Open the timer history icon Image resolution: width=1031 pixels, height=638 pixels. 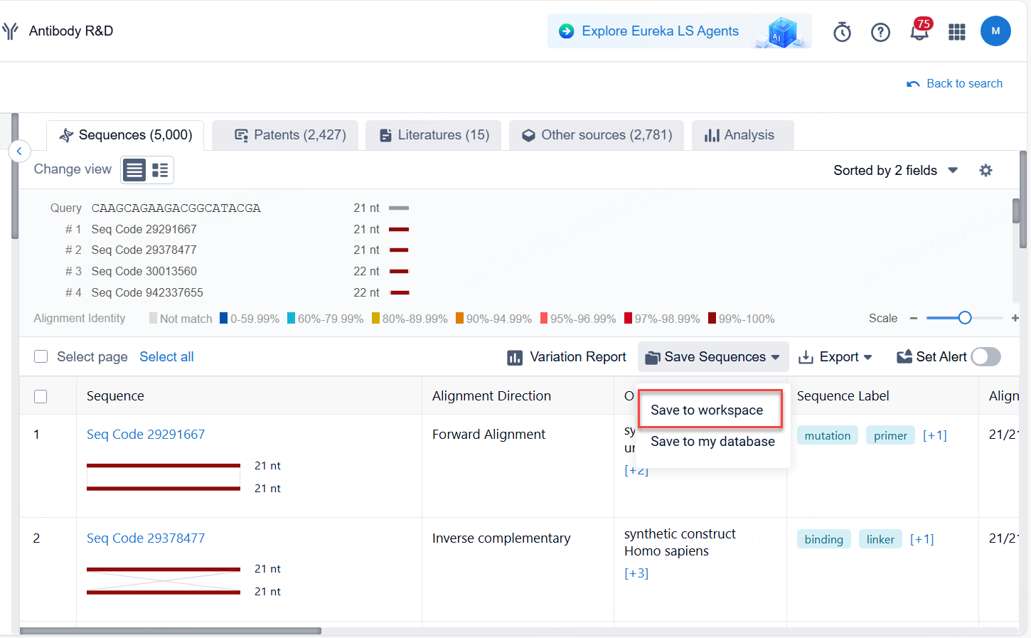[842, 32]
